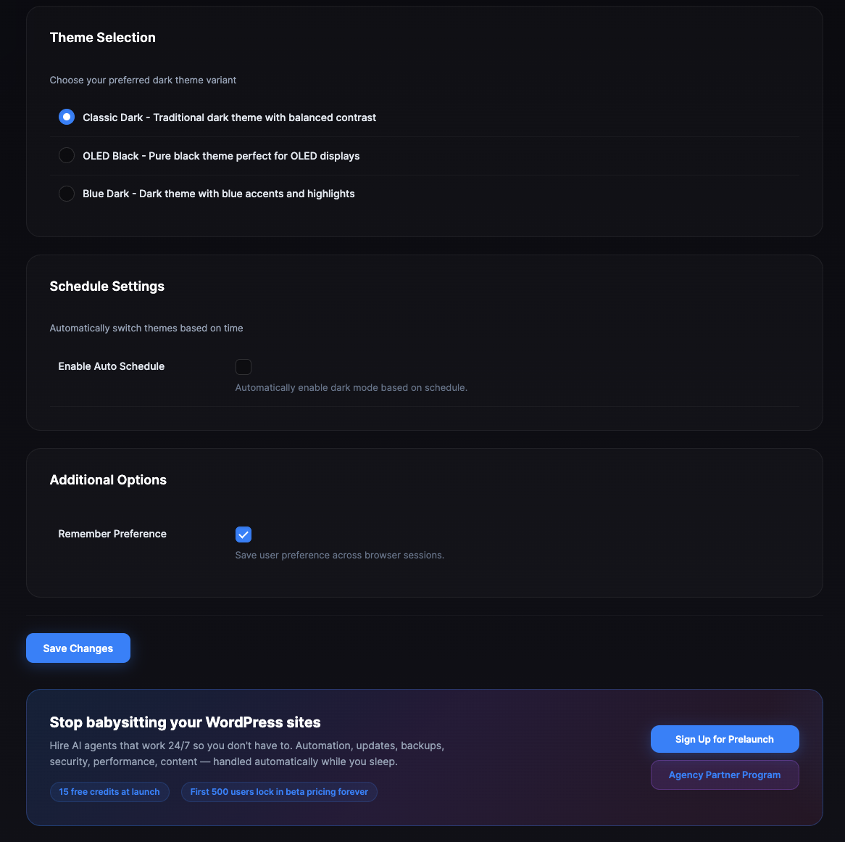
Task: Click the Save user preference across sessions hint
Action: pos(340,556)
